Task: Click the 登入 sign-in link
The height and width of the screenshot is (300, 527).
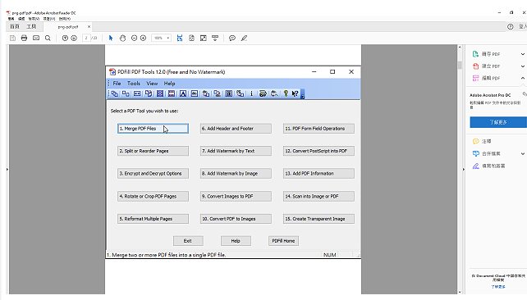Action: pyautogui.click(x=522, y=26)
